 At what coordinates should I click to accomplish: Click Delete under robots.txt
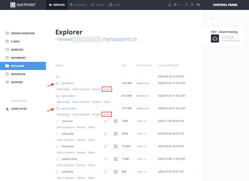(91, 178)
